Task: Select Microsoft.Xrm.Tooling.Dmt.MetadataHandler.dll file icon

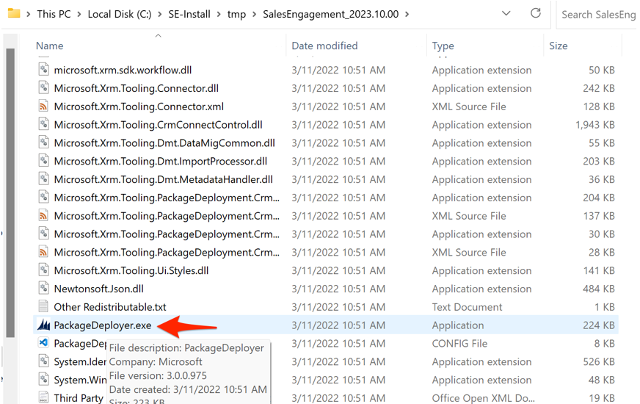Action: click(x=43, y=179)
